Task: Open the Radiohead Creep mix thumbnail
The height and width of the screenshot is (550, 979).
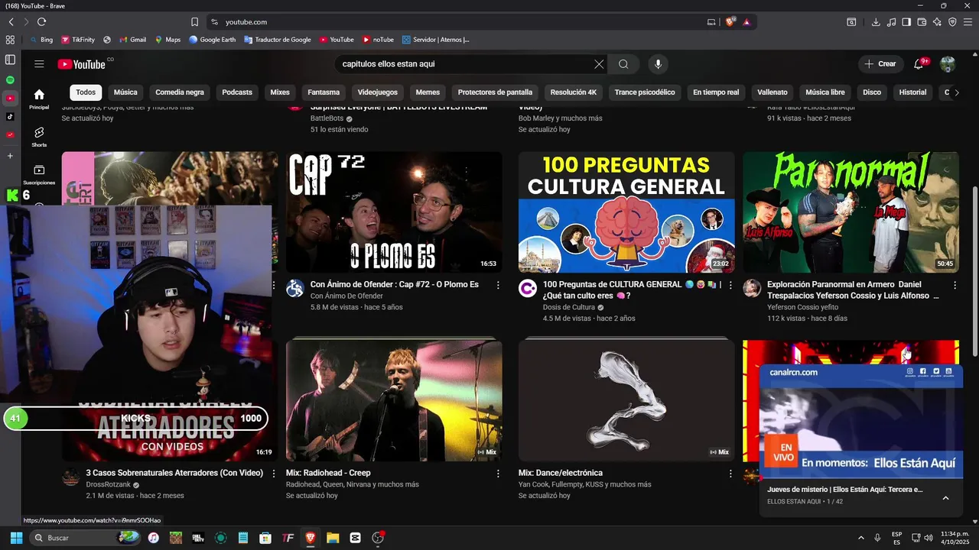Action: (x=394, y=400)
